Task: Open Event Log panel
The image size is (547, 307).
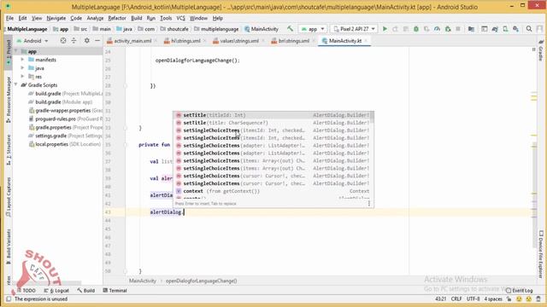Action: click(520, 290)
